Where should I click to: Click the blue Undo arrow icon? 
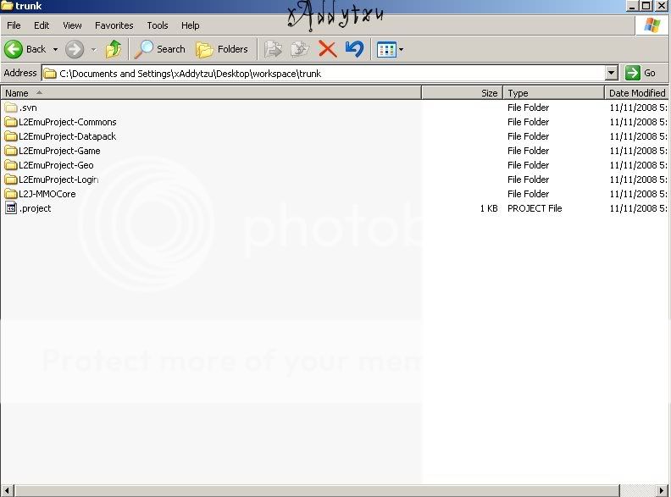point(354,49)
